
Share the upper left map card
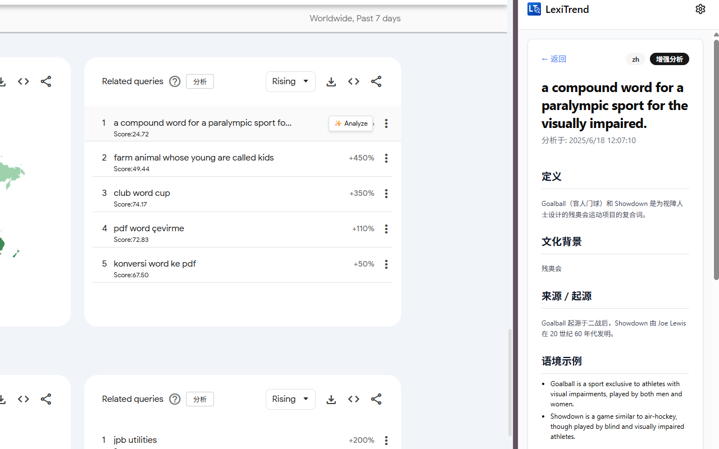(x=45, y=81)
